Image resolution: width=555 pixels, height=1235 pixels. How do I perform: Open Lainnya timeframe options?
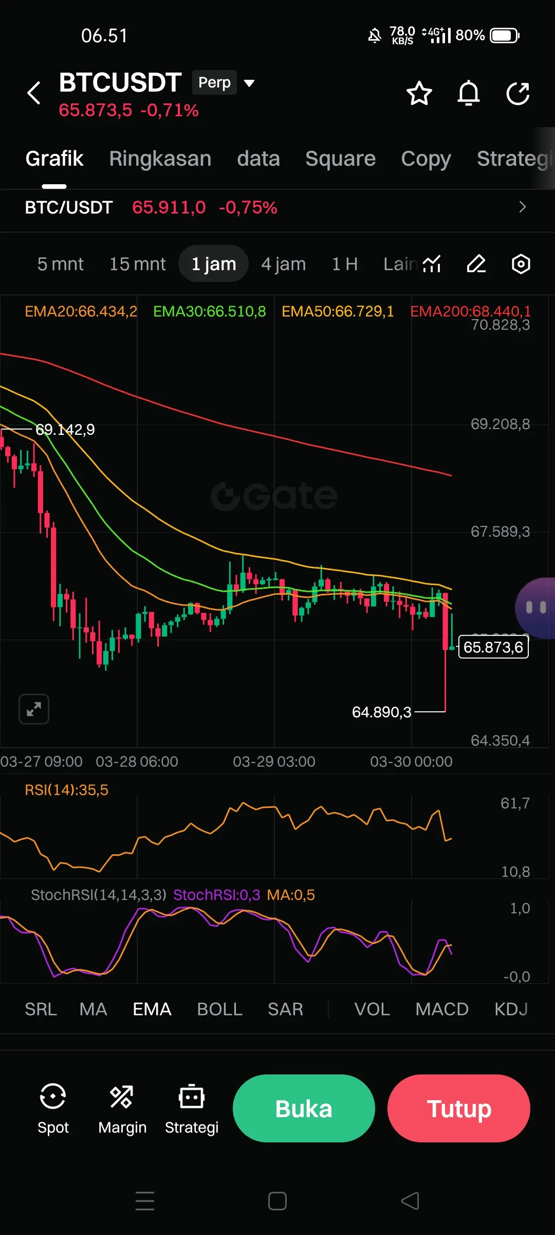tap(400, 264)
